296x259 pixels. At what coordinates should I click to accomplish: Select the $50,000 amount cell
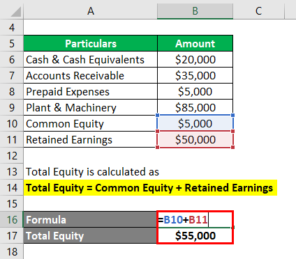click(x=195, y=139)
